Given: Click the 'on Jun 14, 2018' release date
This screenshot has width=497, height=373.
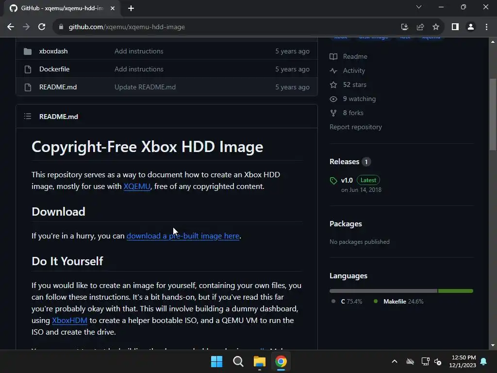Looking at the screenshot, I should pos(361,190).
